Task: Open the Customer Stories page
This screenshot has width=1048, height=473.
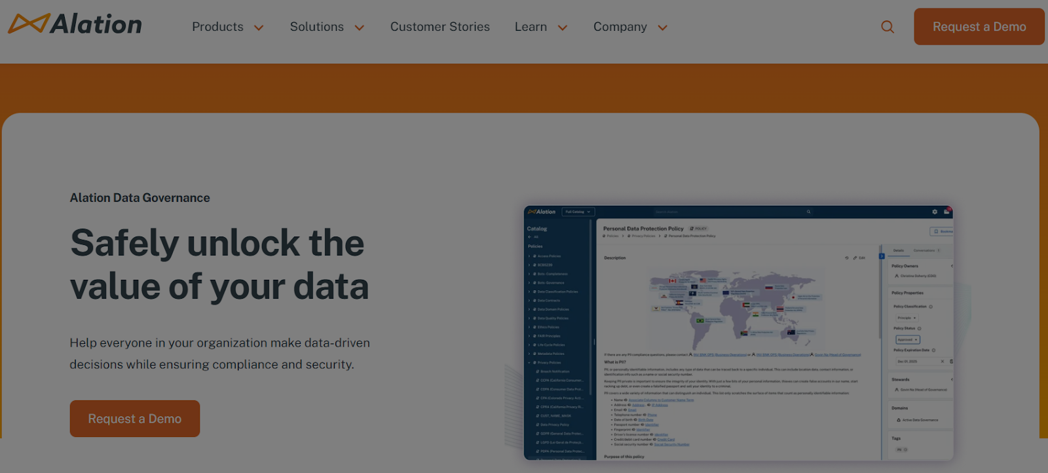Action: 440,27
